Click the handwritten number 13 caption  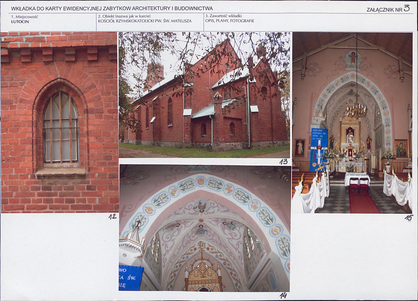tap(283, 162)
